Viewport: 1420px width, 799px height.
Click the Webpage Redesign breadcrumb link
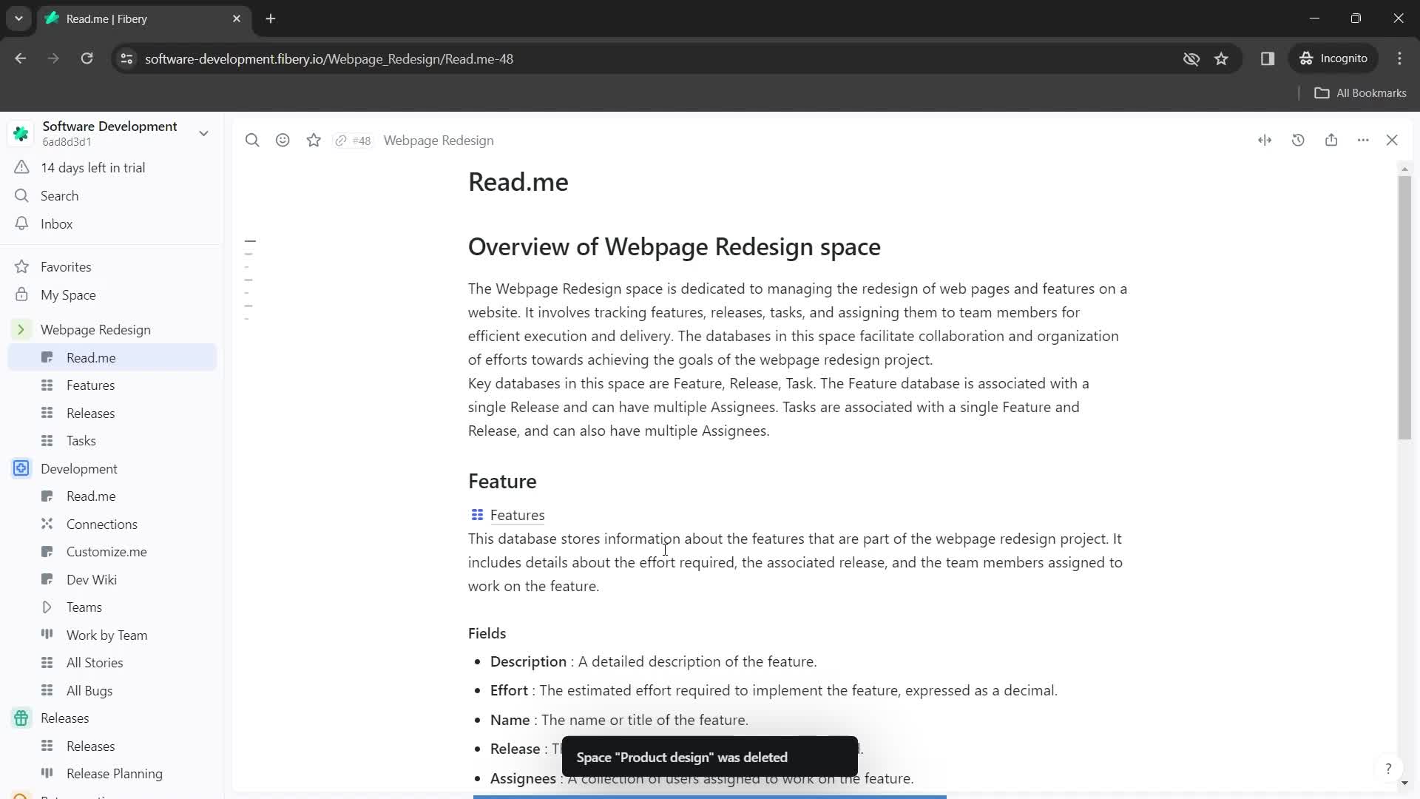tap(438, 140)
